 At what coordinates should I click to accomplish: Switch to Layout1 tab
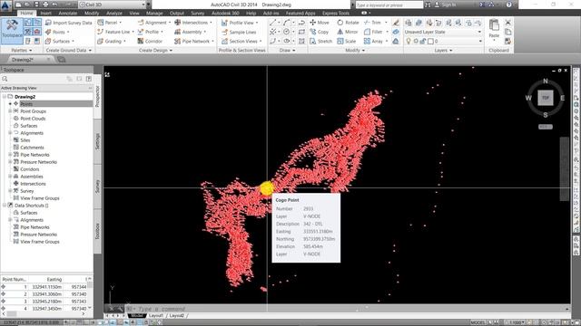pos(156,316)
